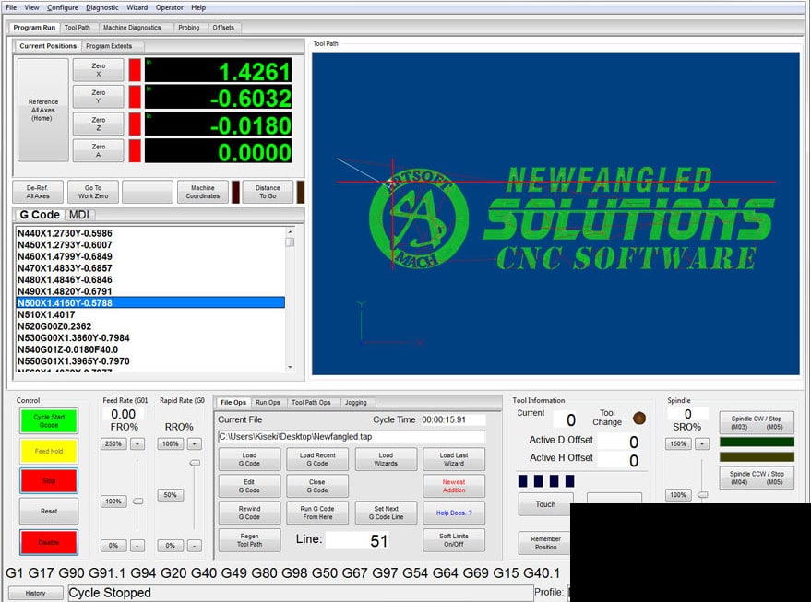Switch to the Tool Path Ops tab
Screen dimensions: 811x602
(311, 403)
